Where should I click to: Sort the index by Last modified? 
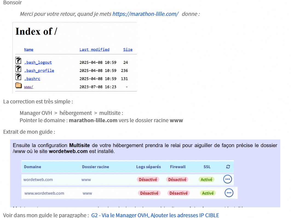click(94, 50)
